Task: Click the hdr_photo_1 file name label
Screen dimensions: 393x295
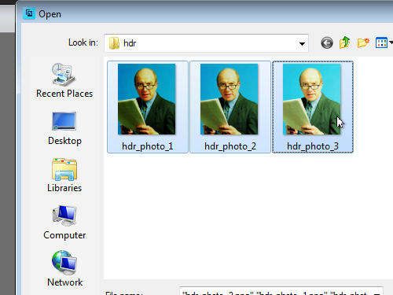Action: pos(148,146)
